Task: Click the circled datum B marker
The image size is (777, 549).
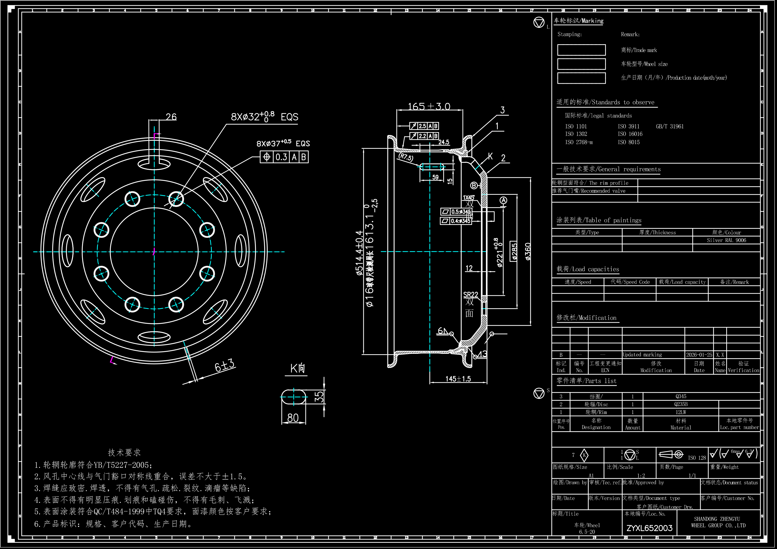Action: [474, 185]
